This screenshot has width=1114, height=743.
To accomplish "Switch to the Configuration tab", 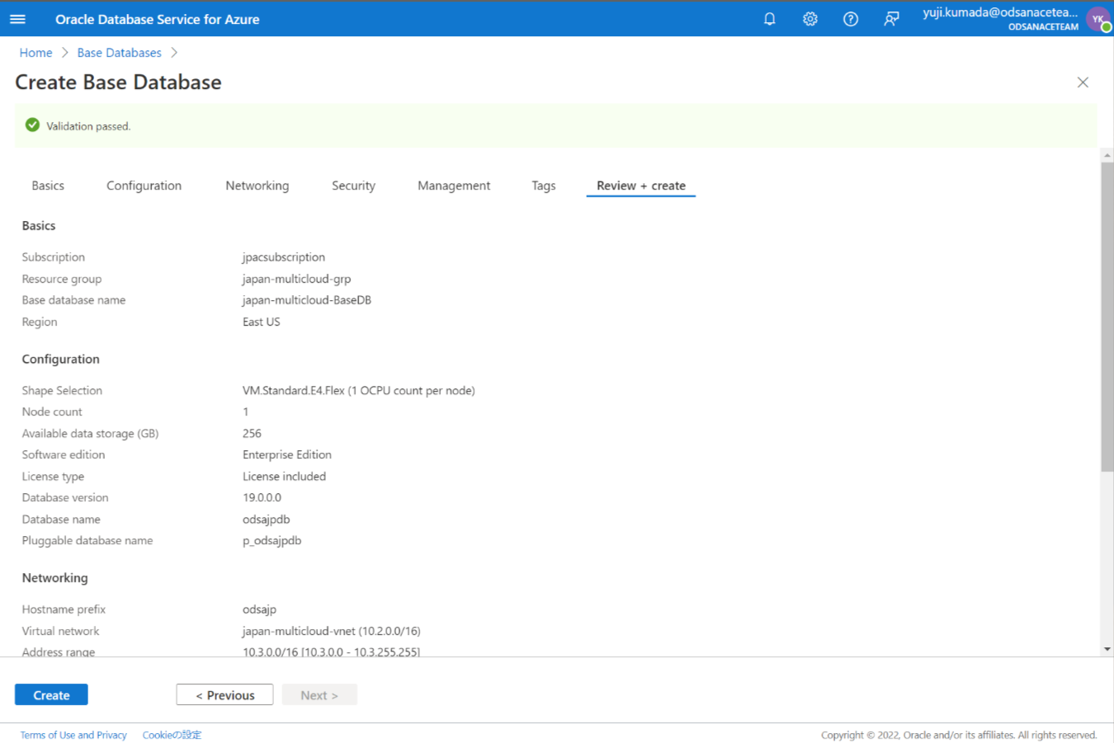I will (144, 186).
